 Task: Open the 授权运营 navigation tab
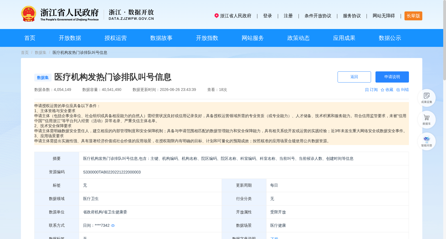tap(116, 38)
